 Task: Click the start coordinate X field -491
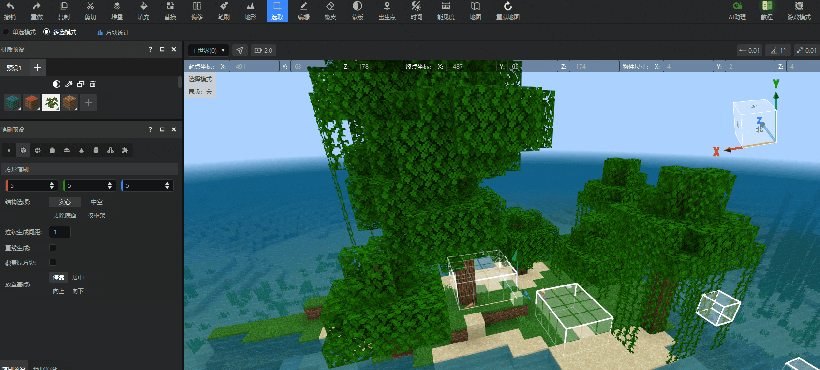pos(254,66)
